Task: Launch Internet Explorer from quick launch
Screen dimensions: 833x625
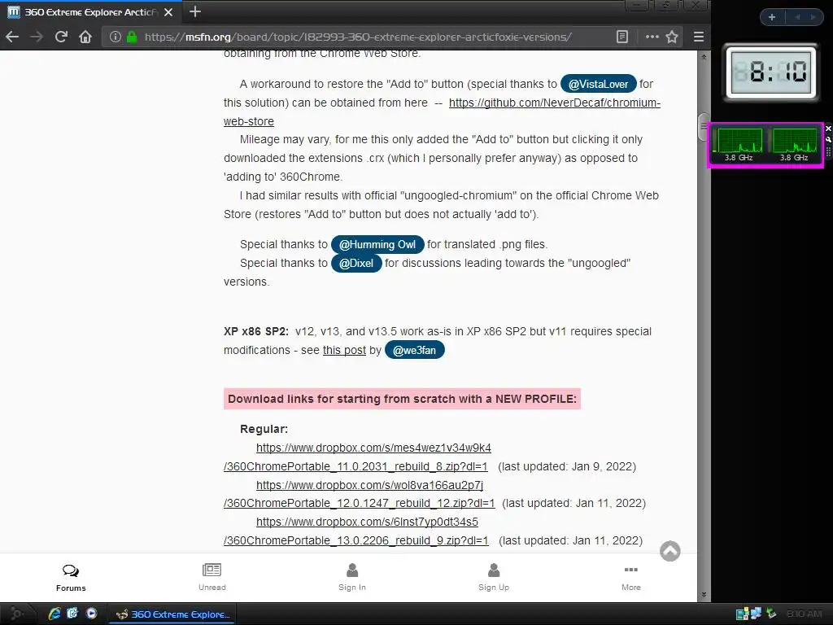Action: 55,614
